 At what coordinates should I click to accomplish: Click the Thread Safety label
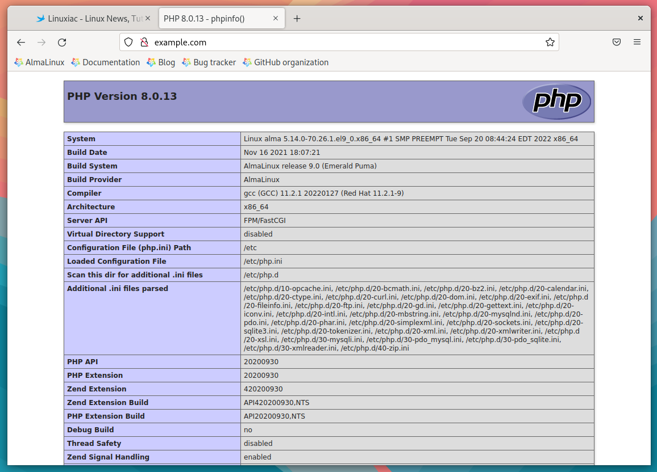(x=94, y=443)
